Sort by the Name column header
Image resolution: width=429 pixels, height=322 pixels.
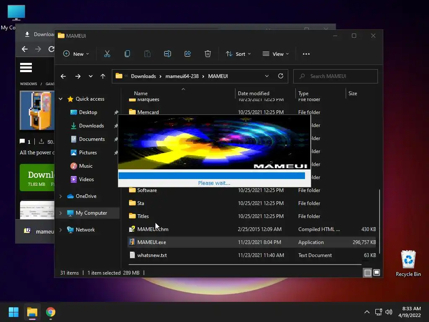point(141,93)
